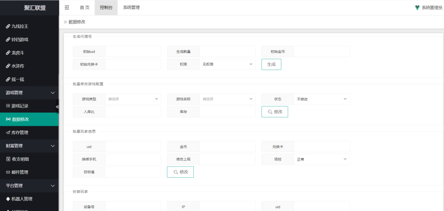The height and width of the screenshot is (211, 444).
Task: Open 摇一摇 in sidebar
Action: 29,80
